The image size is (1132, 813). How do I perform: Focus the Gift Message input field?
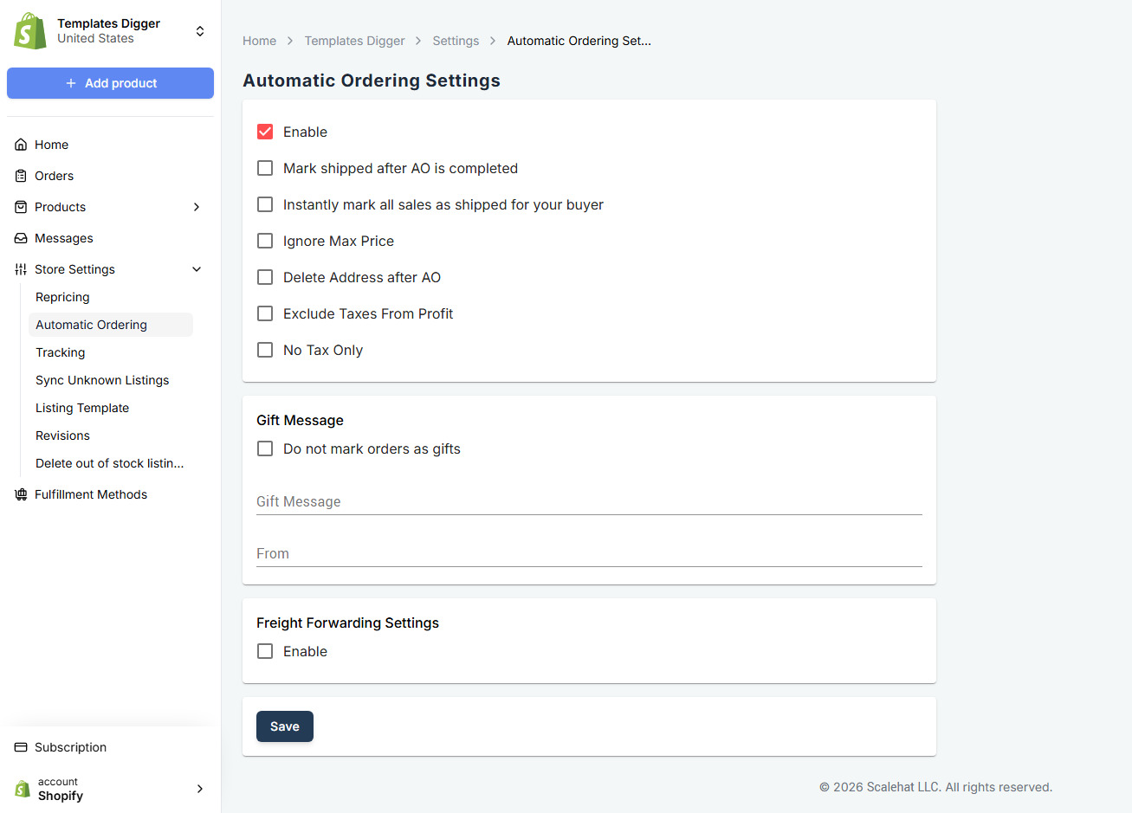pyautogui.click(x=589, y=501)
